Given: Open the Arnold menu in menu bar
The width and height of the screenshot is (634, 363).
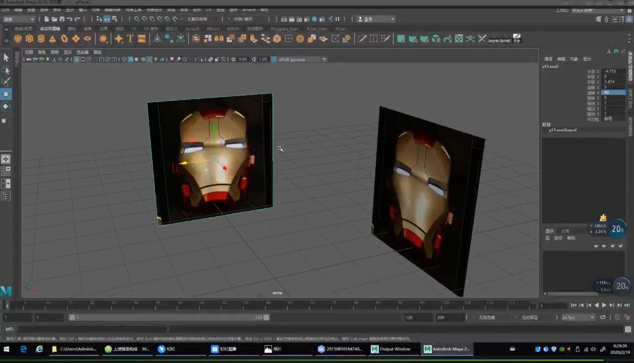Looking at the screenshot, I should pyautogui.click(x=248, y=10).
